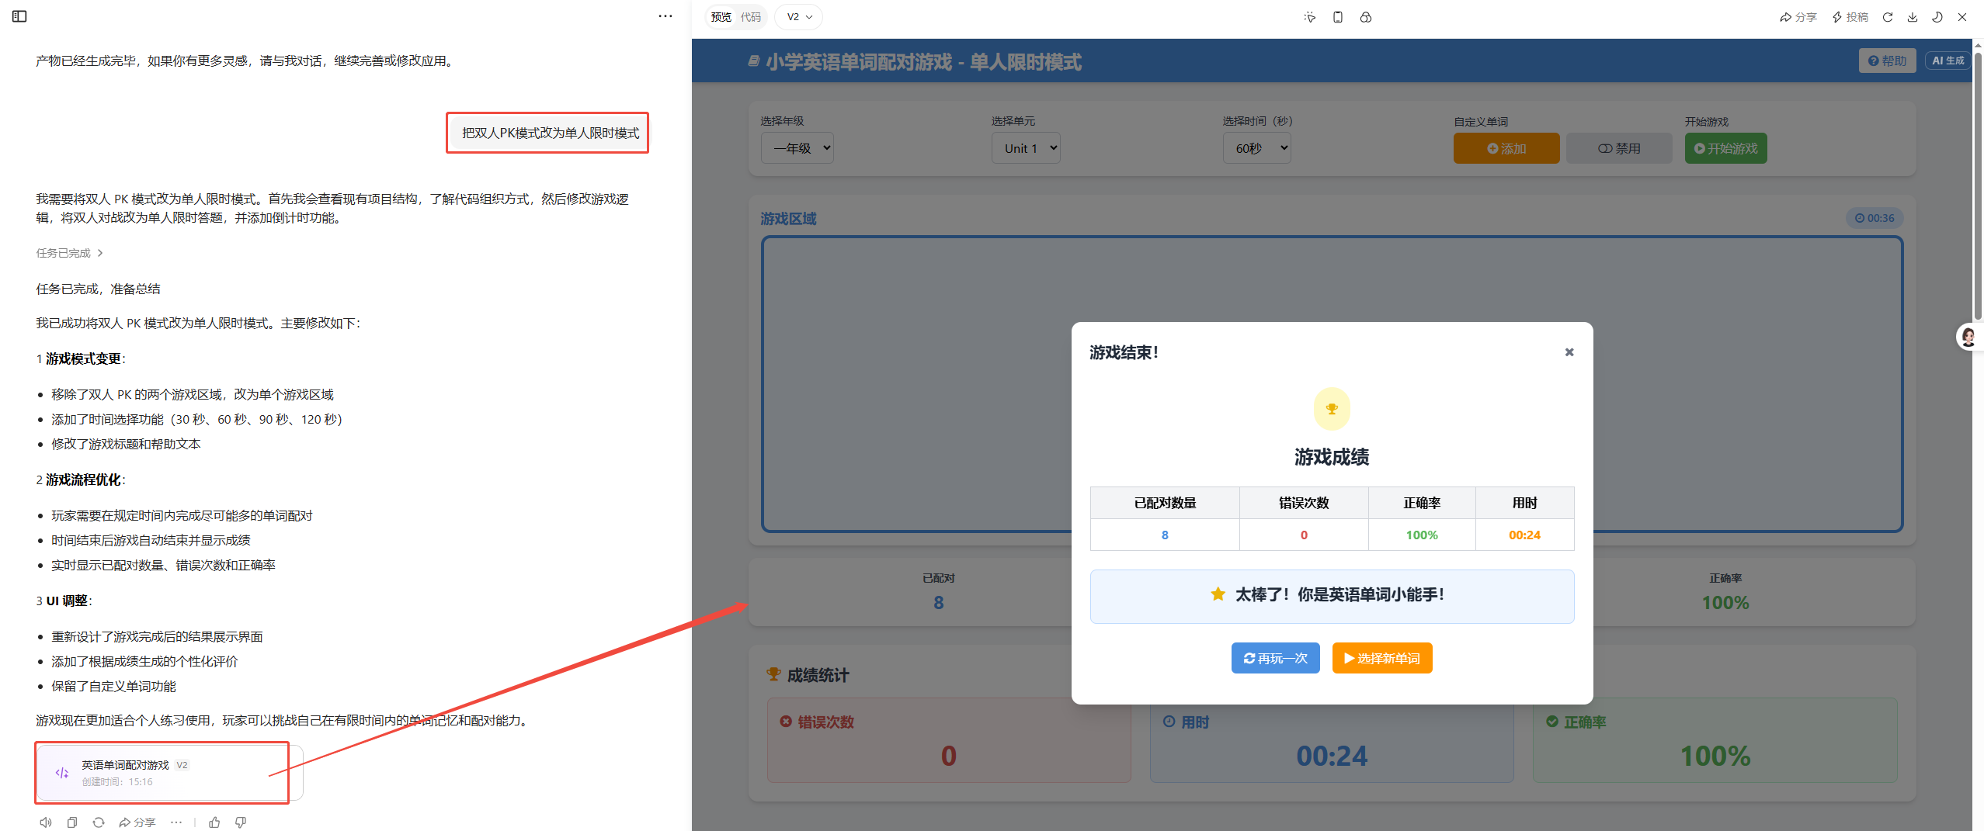
Task: Download the generated app with download icon
Action: click(1913, 17)
